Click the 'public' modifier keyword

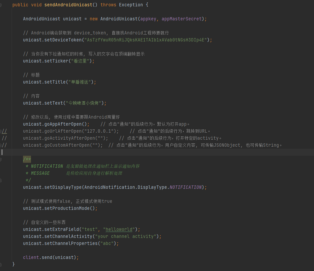point(20,5)
